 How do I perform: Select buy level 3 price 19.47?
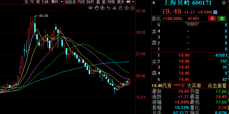(x=184, y=67)
